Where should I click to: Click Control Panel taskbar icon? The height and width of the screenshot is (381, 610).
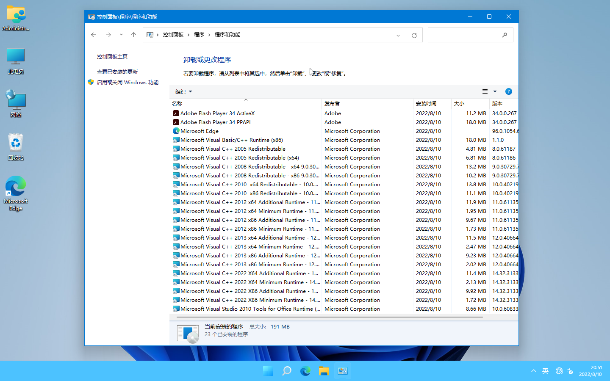click(x=343, y=371)
